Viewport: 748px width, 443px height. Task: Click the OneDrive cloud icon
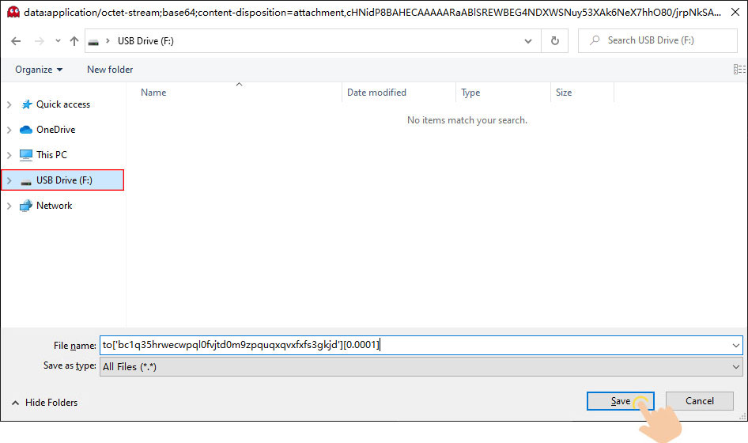coord(26,130)
